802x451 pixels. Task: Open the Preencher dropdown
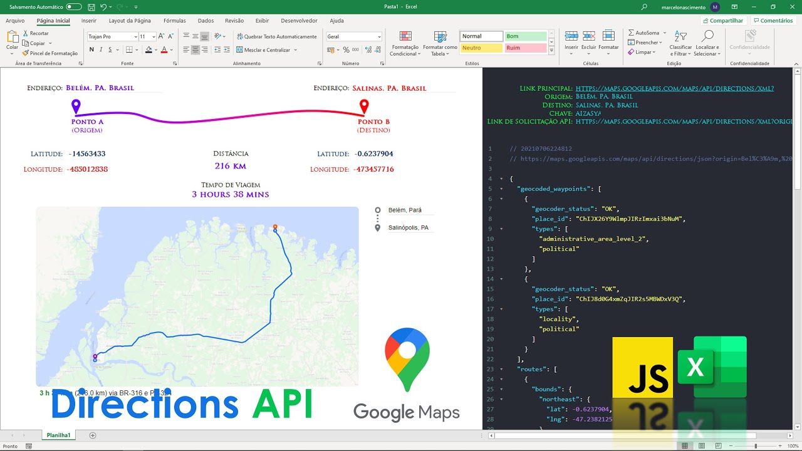(x=645, y=43)
